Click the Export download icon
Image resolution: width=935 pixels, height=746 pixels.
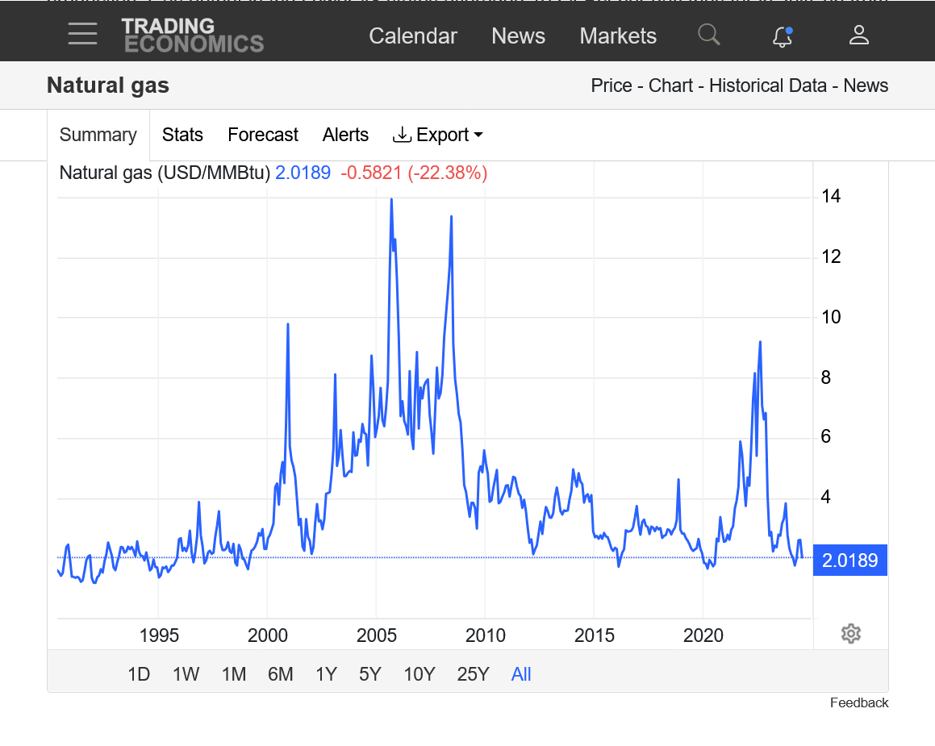[x=402, y=135]
